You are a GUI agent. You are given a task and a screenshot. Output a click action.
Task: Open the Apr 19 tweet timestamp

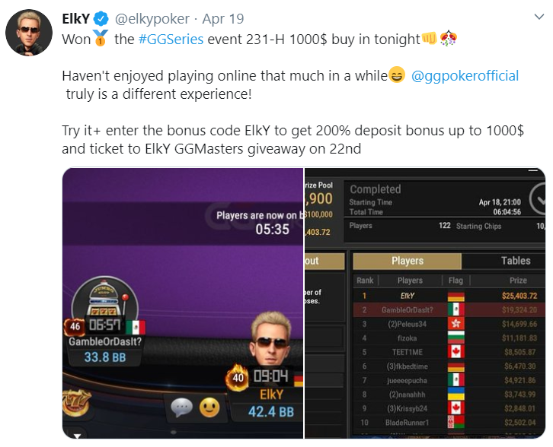(x=223, y=19)
